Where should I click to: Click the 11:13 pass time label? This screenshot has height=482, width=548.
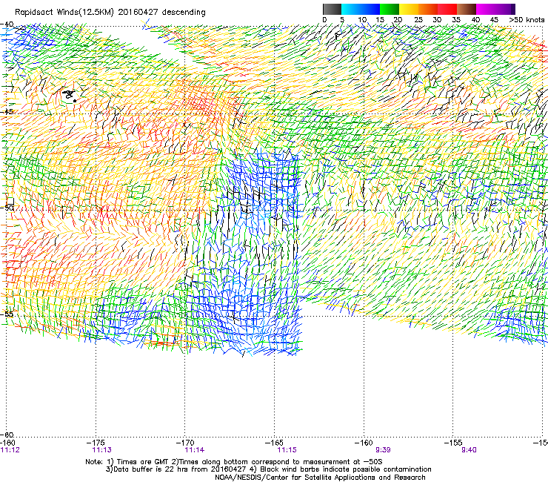pos(102,450)
